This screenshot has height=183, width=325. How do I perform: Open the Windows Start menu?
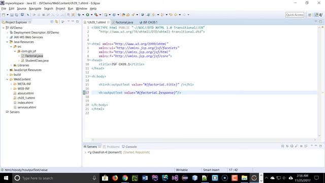6,178
